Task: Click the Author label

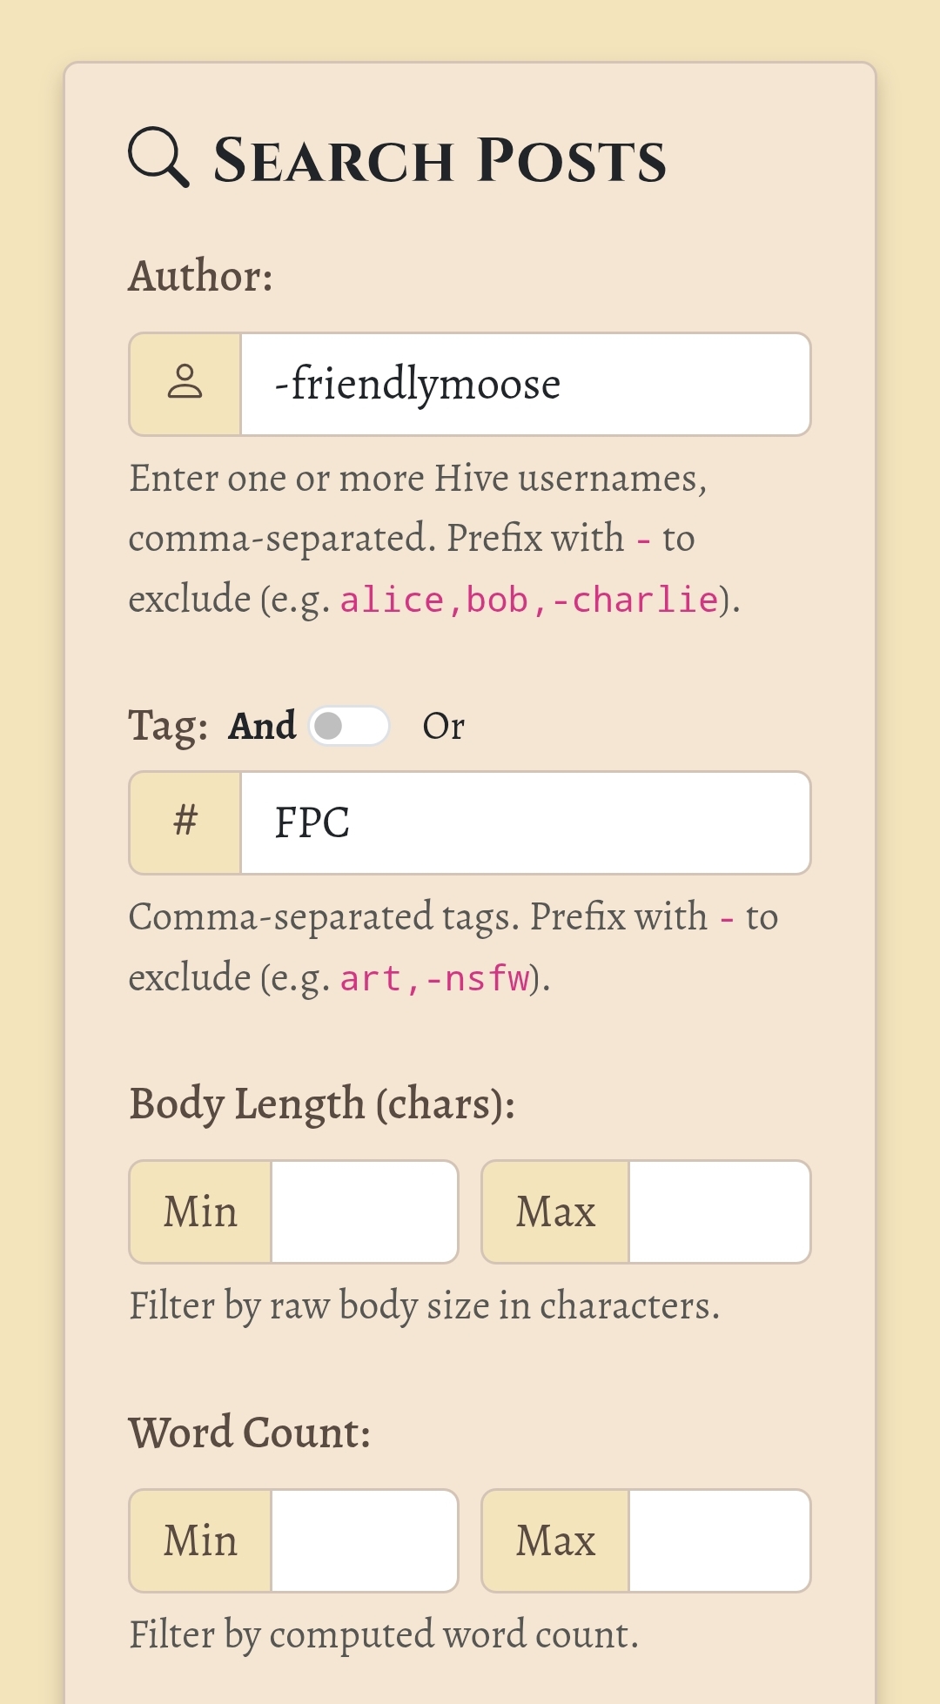Action: click(201, 276)
